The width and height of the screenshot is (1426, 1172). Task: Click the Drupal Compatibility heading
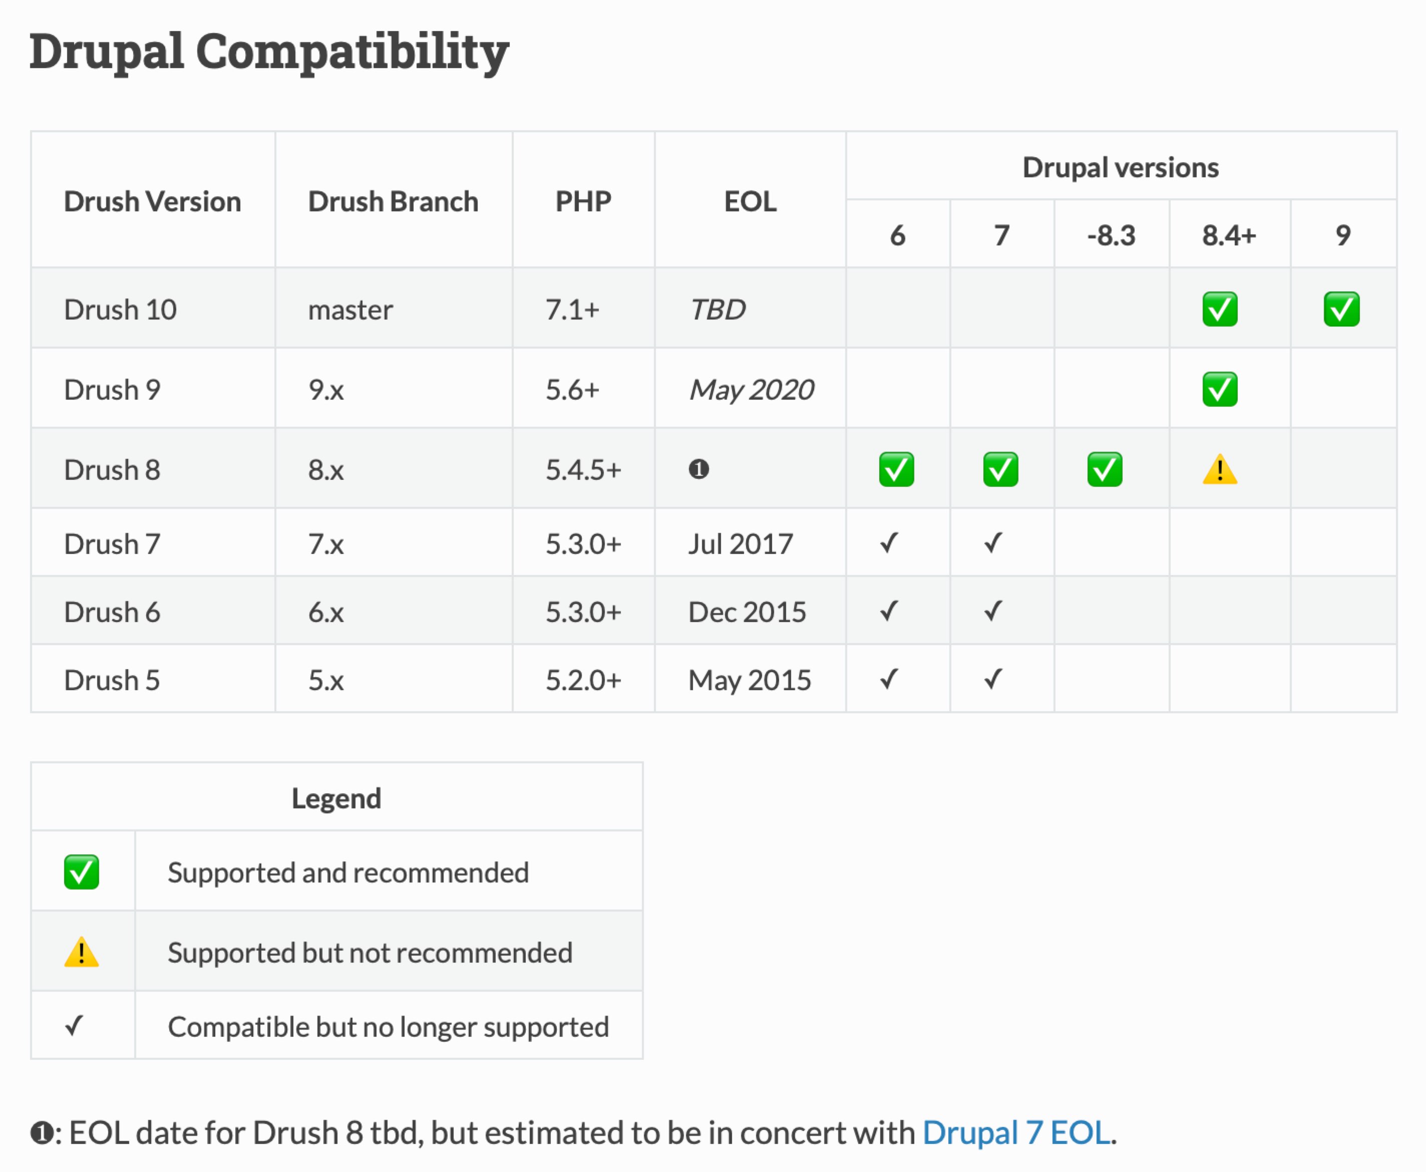[x=268, y=51]
